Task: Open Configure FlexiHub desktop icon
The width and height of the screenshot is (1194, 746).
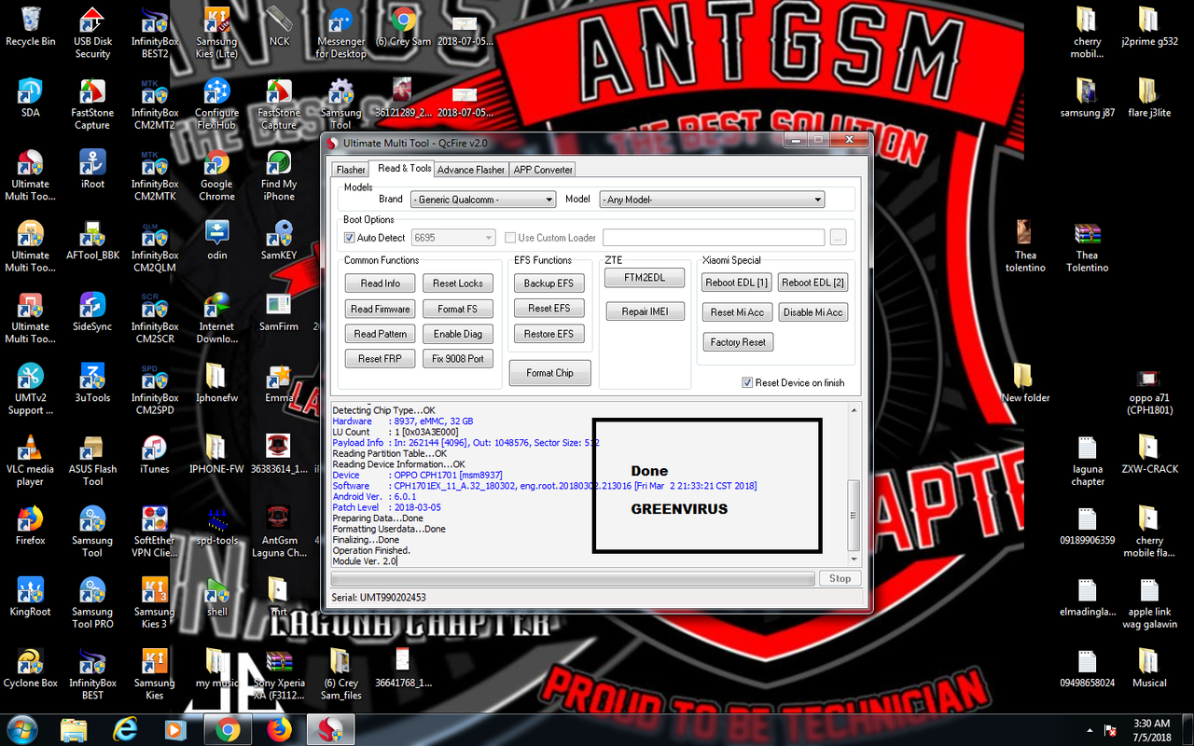Action: point(216,104)
